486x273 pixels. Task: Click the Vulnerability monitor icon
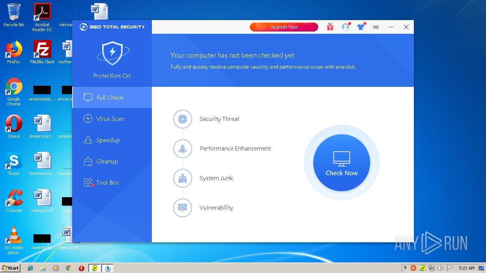click(183, 208)
